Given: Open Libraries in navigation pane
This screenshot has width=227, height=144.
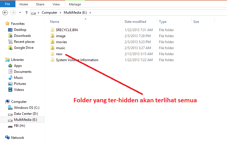Looking at the screenshot, I should pyautogui.click(x=17, y=60).
